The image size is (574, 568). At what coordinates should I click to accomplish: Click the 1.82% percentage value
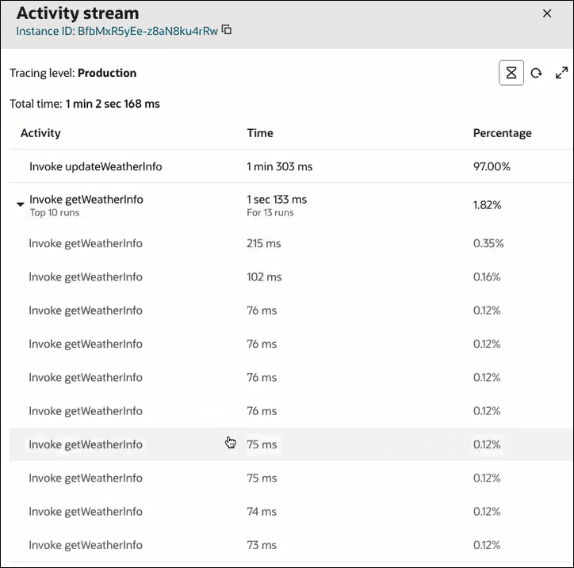coord(487,205)
